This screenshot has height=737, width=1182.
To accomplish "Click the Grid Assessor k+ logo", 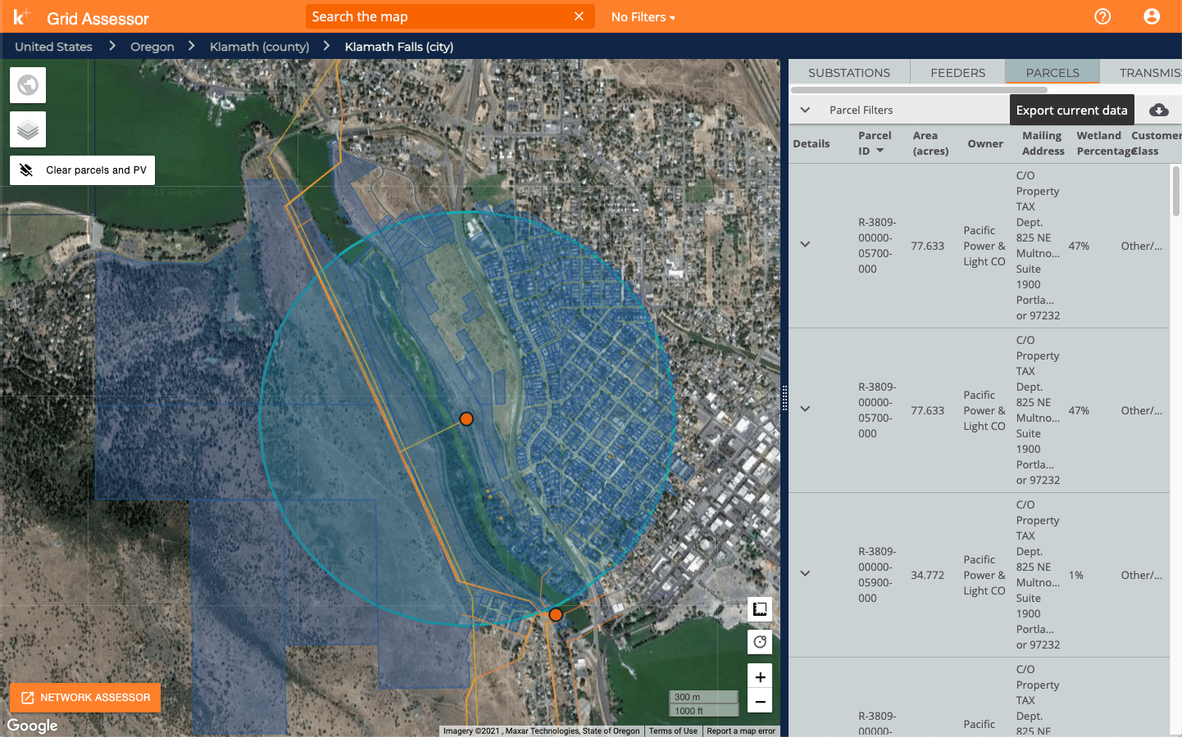I will pos(21,16).
